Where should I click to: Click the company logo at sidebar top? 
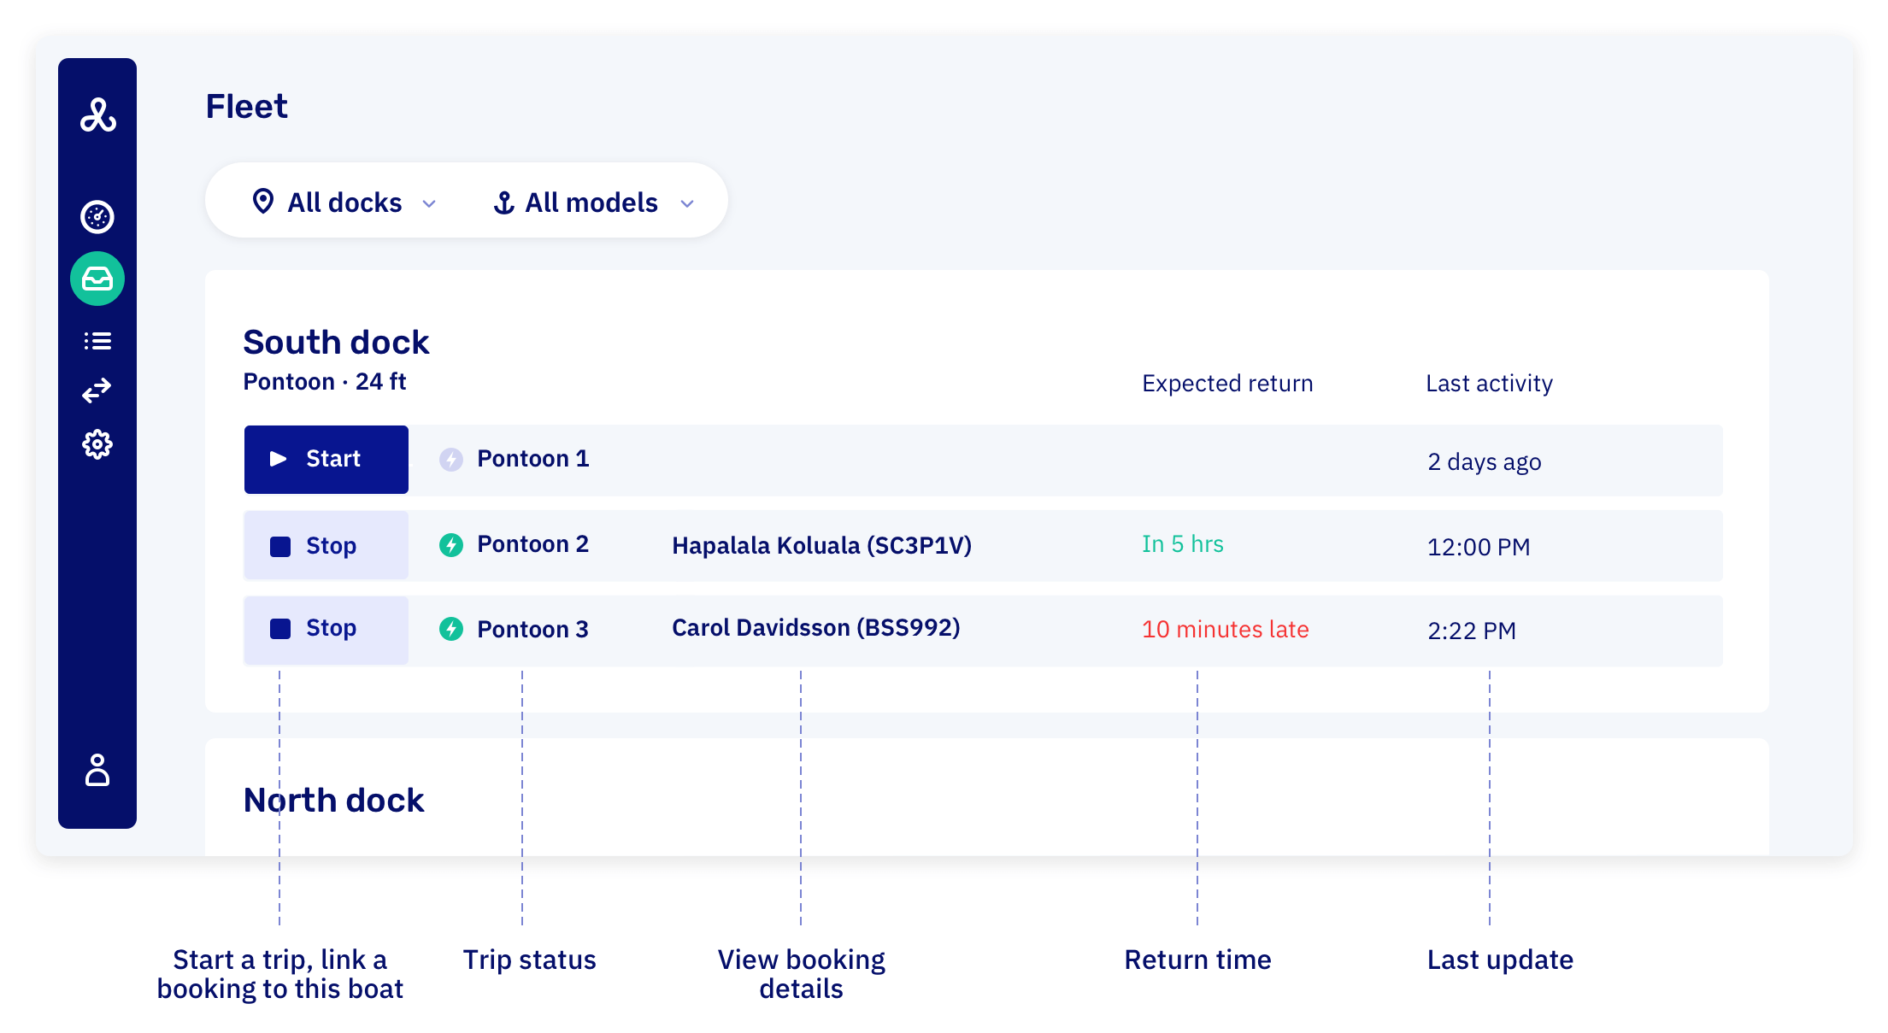[x=97, y=117]
